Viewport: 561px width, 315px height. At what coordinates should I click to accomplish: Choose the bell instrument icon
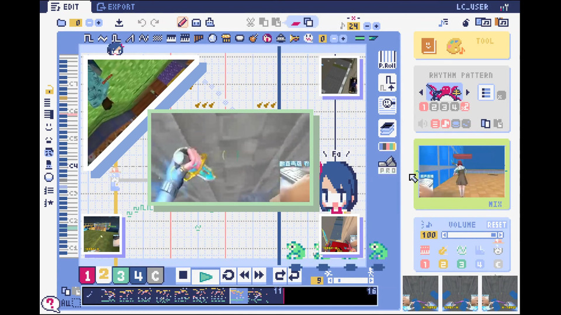click(281, 38)
